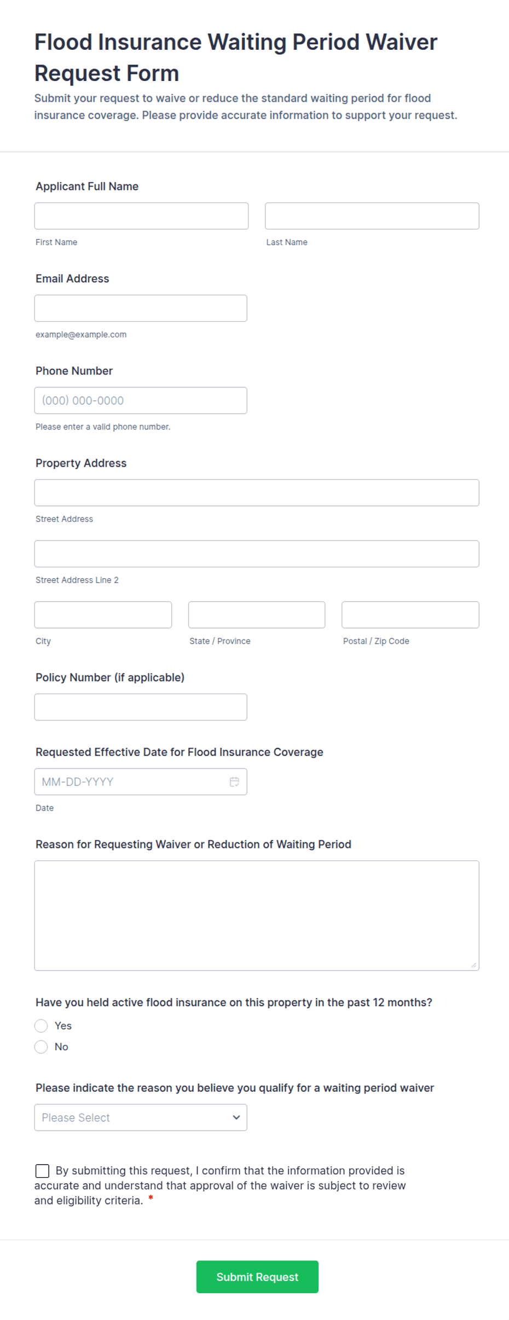
Task: Open the waiver qualification reason dropdown
Action: click(x=141, y=1117)
